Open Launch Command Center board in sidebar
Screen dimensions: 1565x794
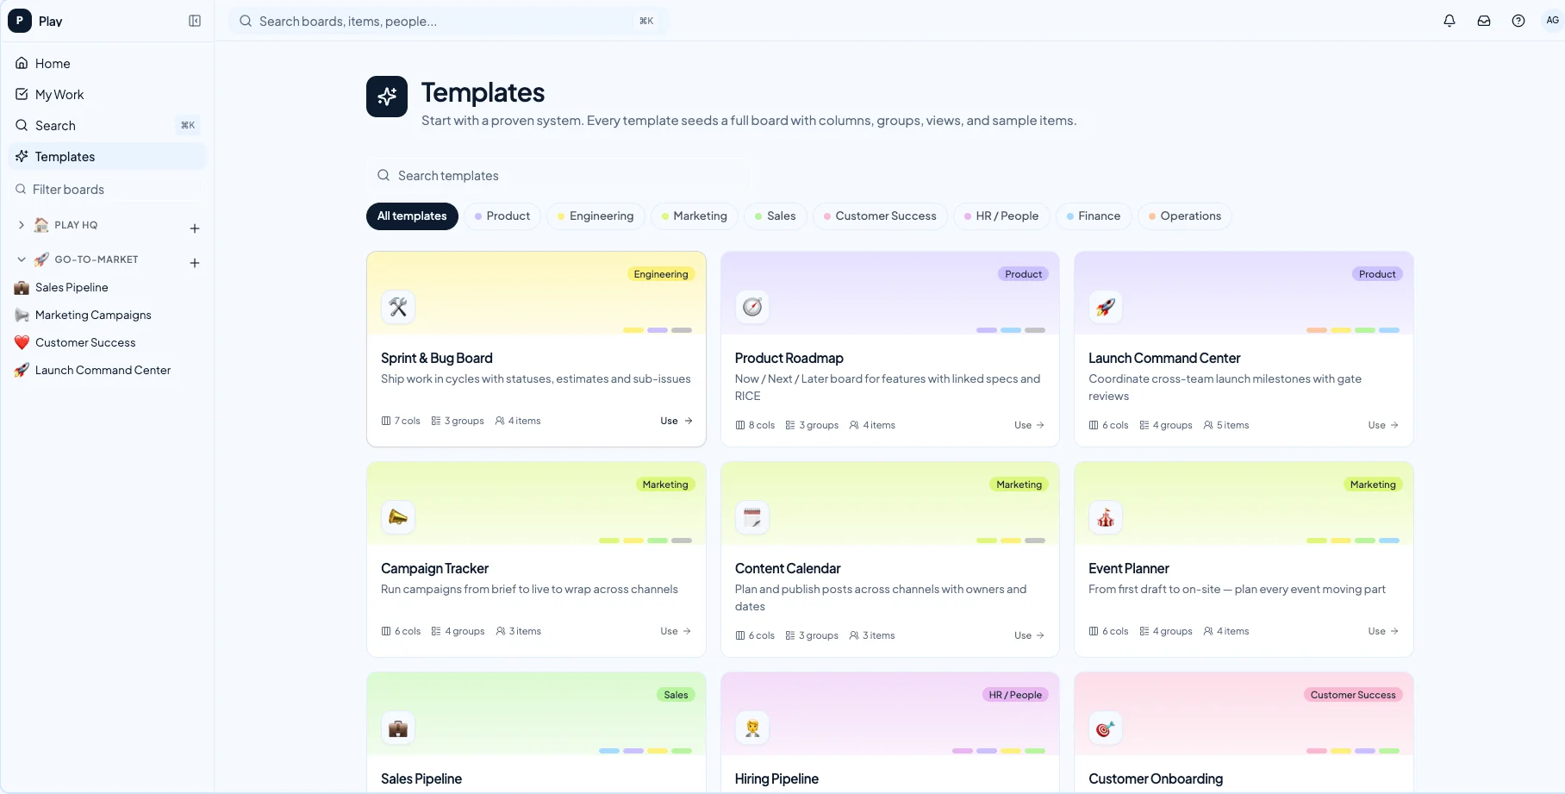coord(108,370)
